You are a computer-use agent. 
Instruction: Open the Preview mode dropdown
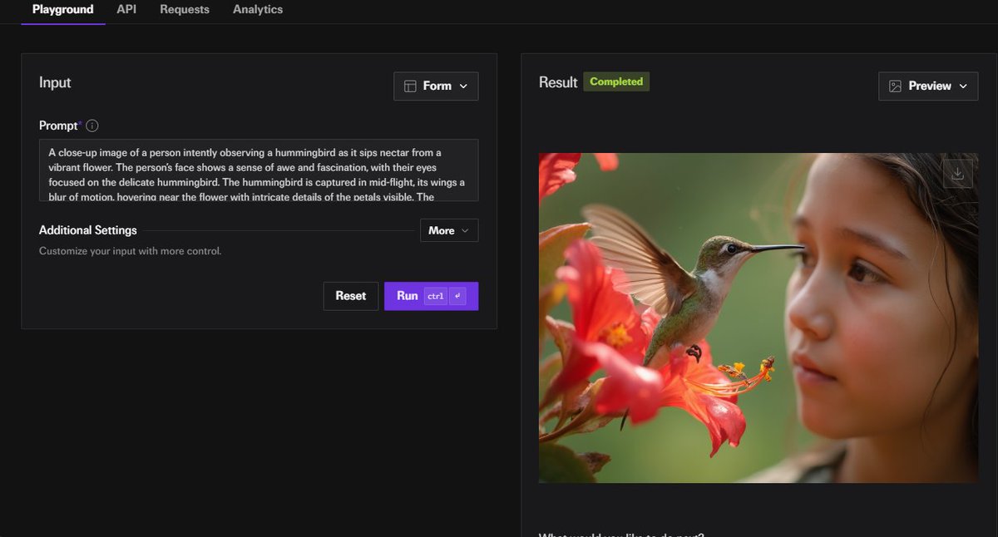(928, 86)
